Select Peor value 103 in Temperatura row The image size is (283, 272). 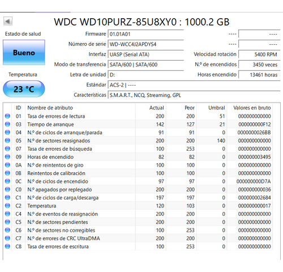coord(191,206)
